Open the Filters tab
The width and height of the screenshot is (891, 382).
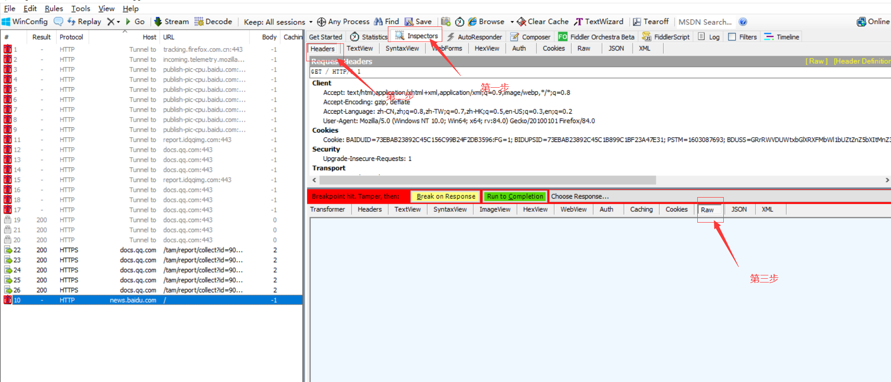(743, 37)
